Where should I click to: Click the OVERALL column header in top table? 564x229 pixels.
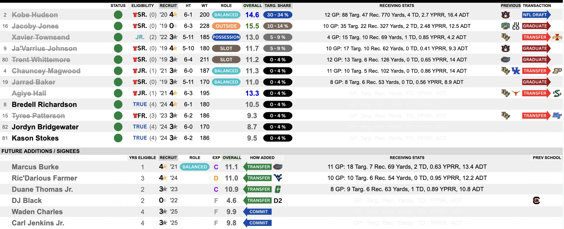click(252, 5)
